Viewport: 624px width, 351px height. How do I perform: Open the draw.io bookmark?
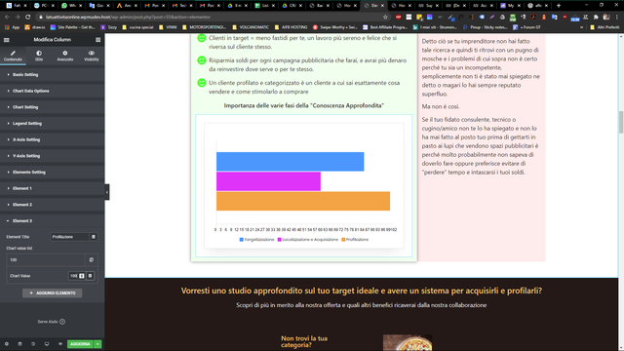pyautogui.click(x=35, y=27)
